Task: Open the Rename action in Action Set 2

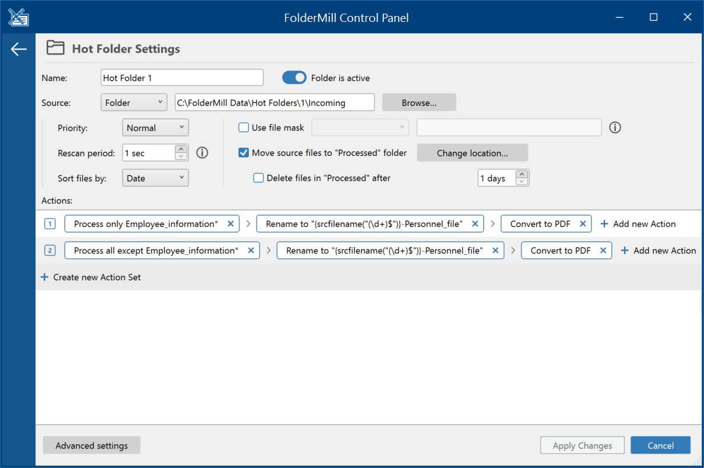Action: click(385, 251)
